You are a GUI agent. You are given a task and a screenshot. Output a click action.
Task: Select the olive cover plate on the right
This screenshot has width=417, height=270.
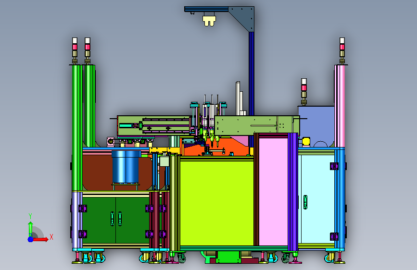tap(257, 124)
